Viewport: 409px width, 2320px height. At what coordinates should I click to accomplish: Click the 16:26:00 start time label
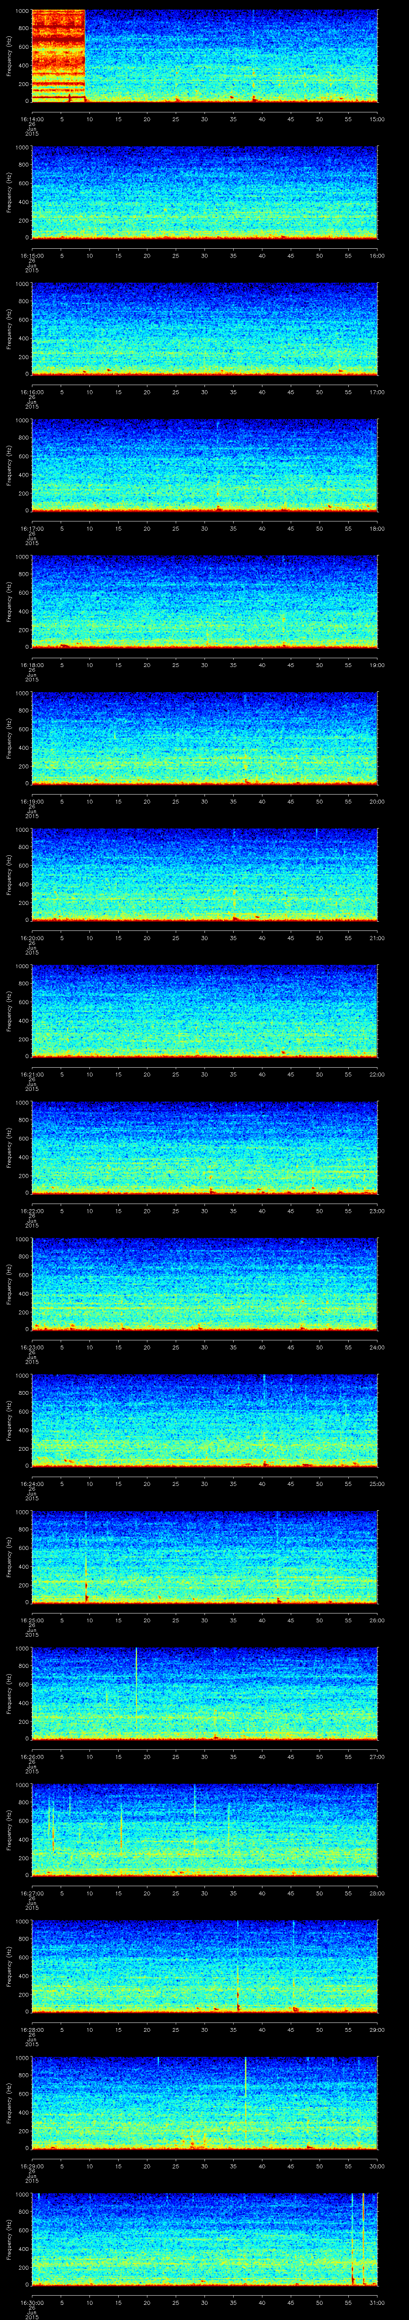[x=32, y=1756]
